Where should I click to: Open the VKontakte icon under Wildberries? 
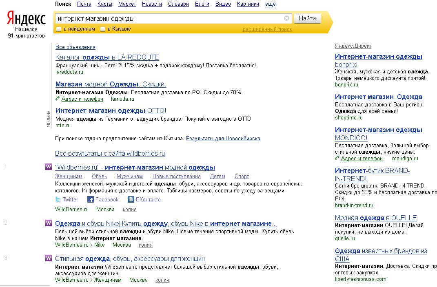pyautogui.click(x=131, y=199)
